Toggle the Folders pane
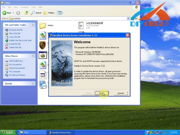Viewport: 180px width, 135px height. click(49, 13)
